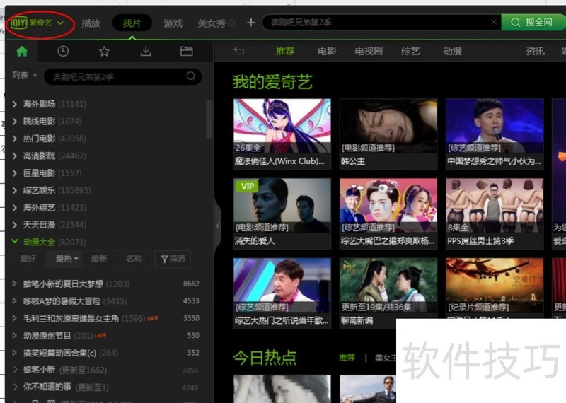The width and height of the screenshot is (566, 403).
Task: Expand 哆啦A梦的暑假大冒险 item
Action: (14, 301)
